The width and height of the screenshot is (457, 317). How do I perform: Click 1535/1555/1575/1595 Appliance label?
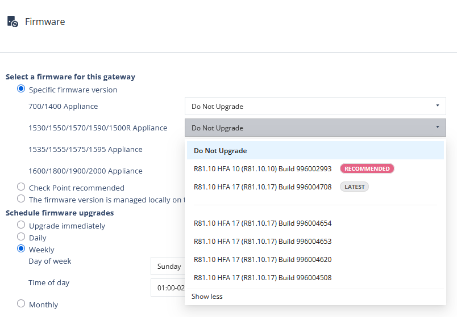coord(85,149)
